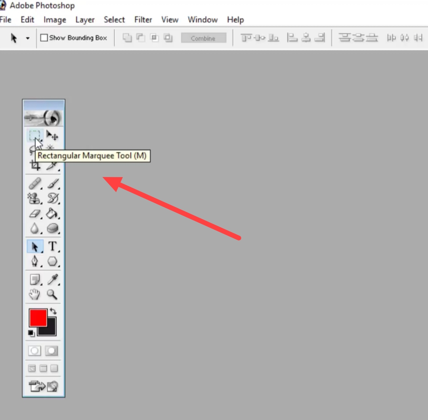Viewport: 428px width, 420px height.
Task: Click Exclude overlapping shape areas icon
Action: pyautogui.click(x=168, y=38)
